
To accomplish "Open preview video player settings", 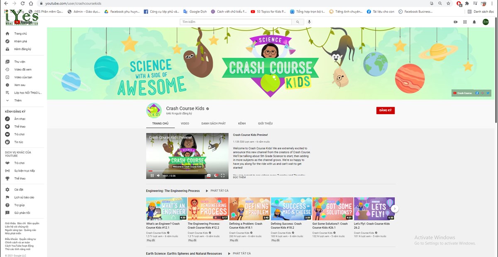I will [216, 175].
